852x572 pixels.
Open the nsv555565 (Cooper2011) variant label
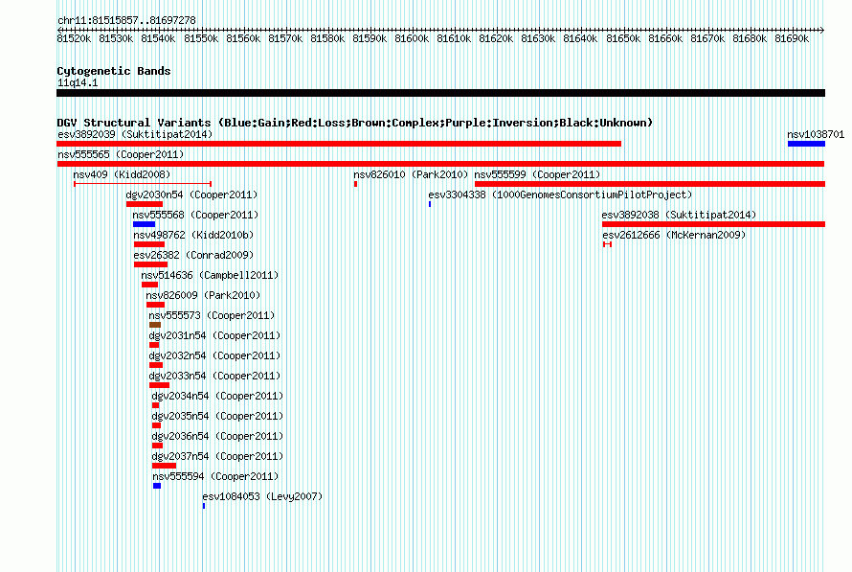(x=121, y=154)
